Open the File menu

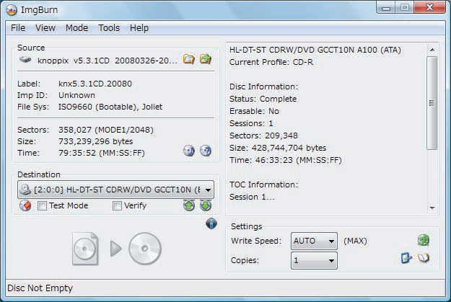click(x=18, y=28)
